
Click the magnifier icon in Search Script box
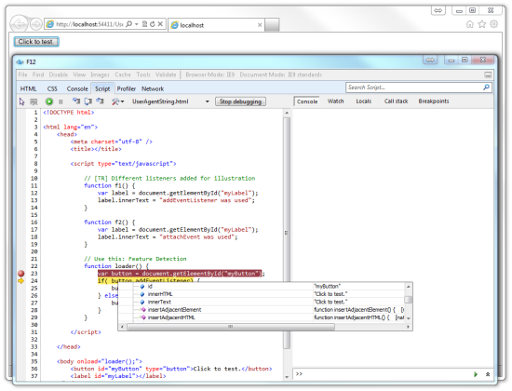click(x=487, y=88)
